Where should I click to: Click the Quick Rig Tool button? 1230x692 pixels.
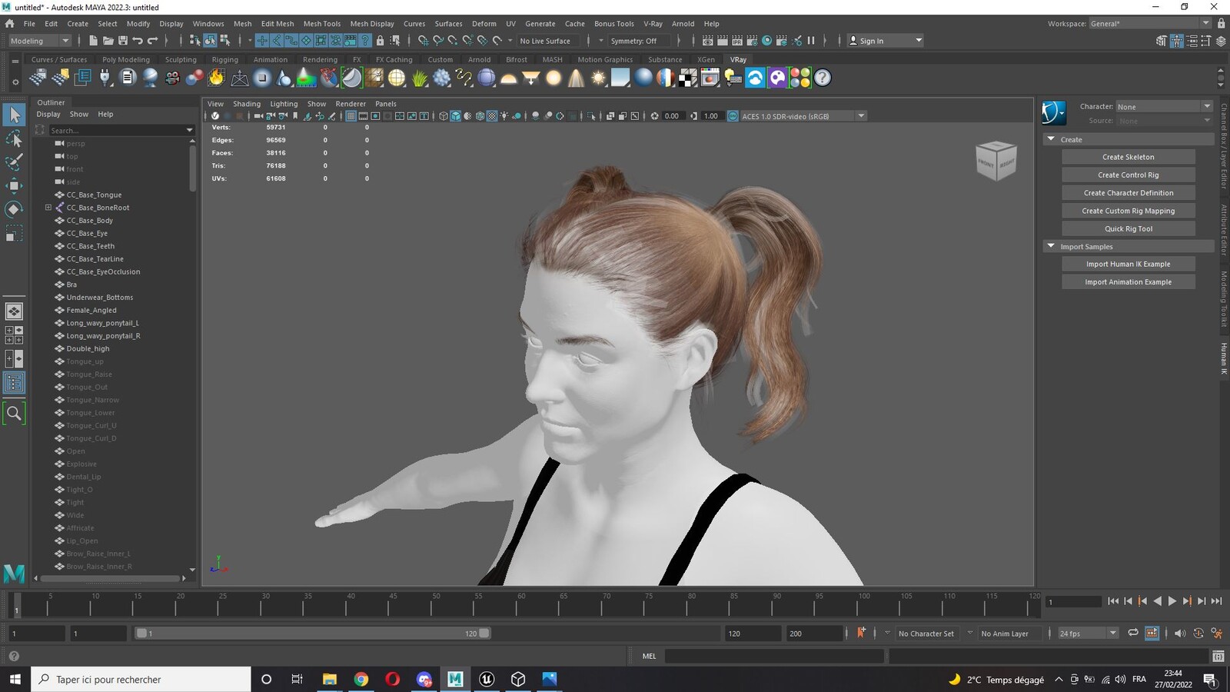(x=1128, y=228)
